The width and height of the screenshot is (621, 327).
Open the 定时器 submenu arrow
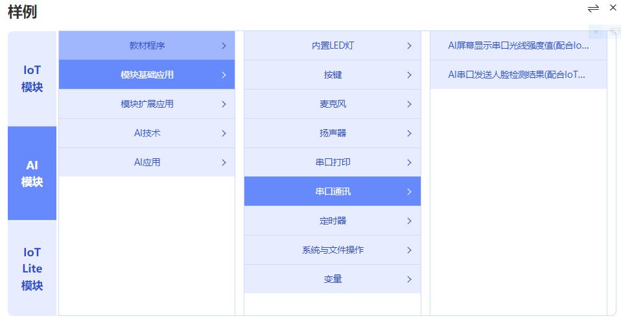pyautogui.click(x=409, y=221)
